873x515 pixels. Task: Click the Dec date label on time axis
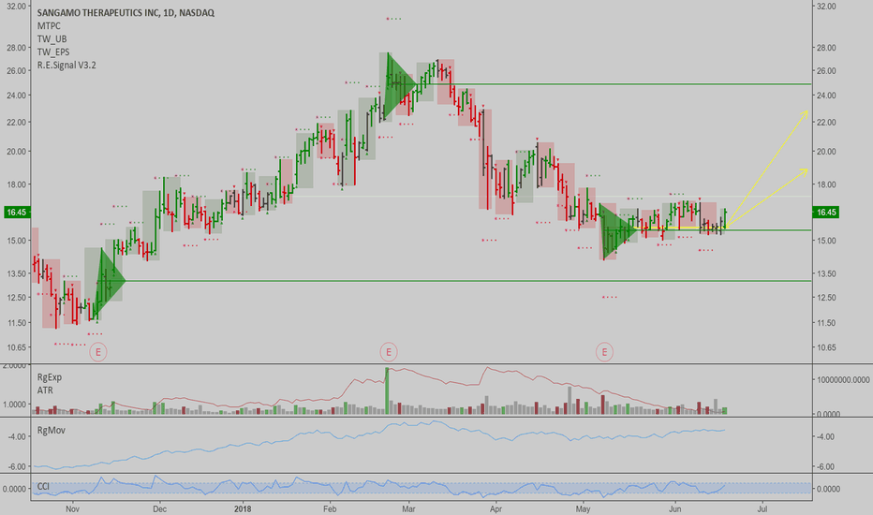160,508
